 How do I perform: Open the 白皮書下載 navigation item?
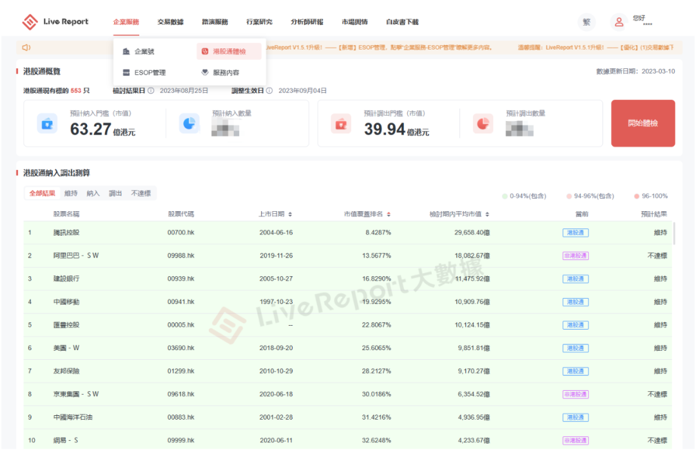(x=402, y=22)
